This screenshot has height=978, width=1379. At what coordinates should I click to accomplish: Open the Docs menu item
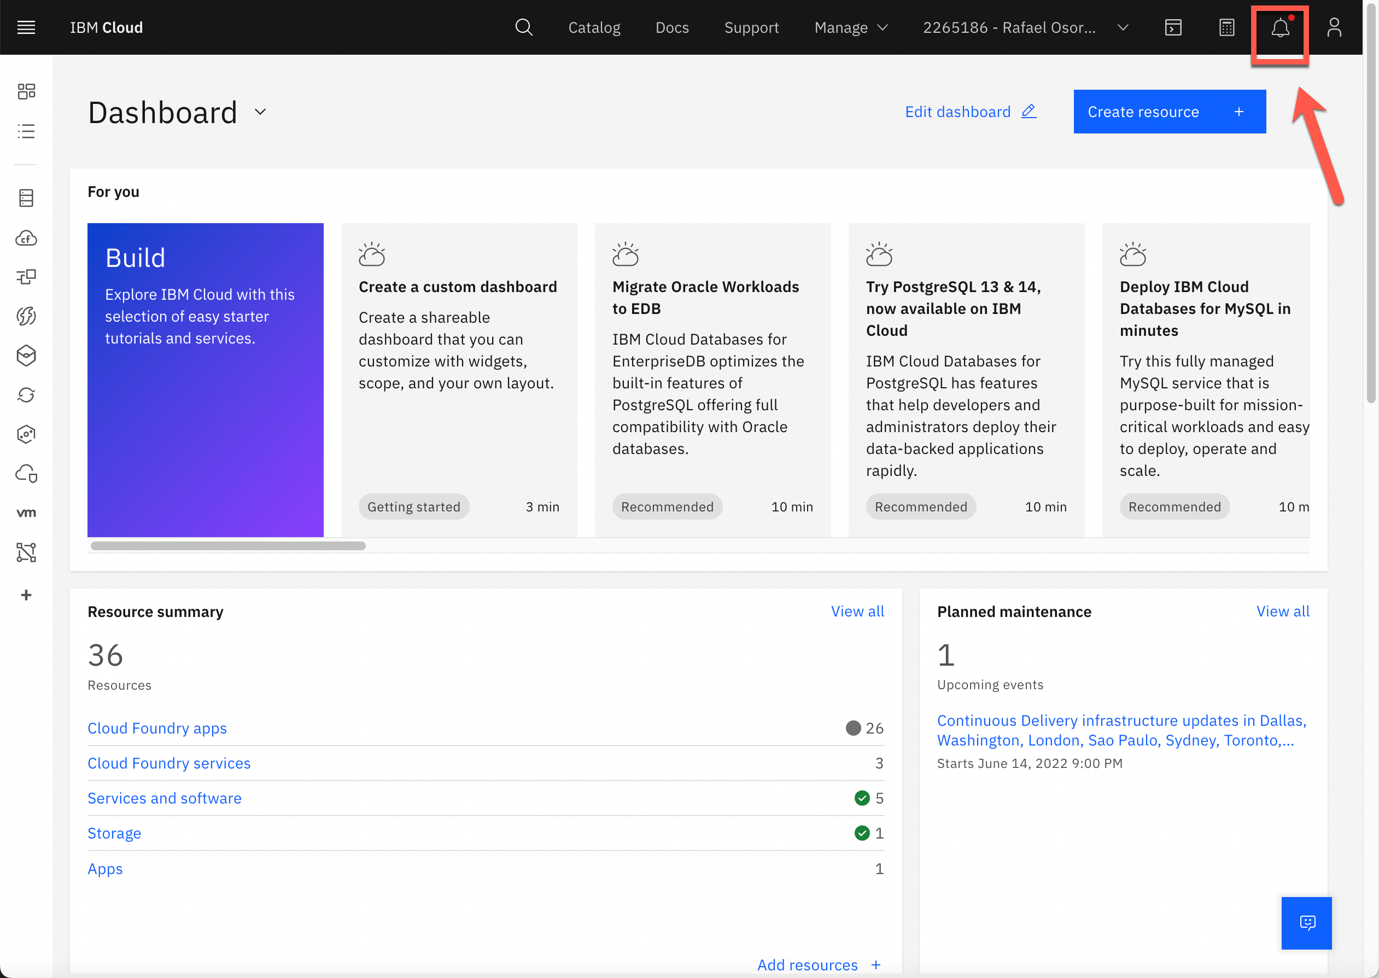point(672,27)
